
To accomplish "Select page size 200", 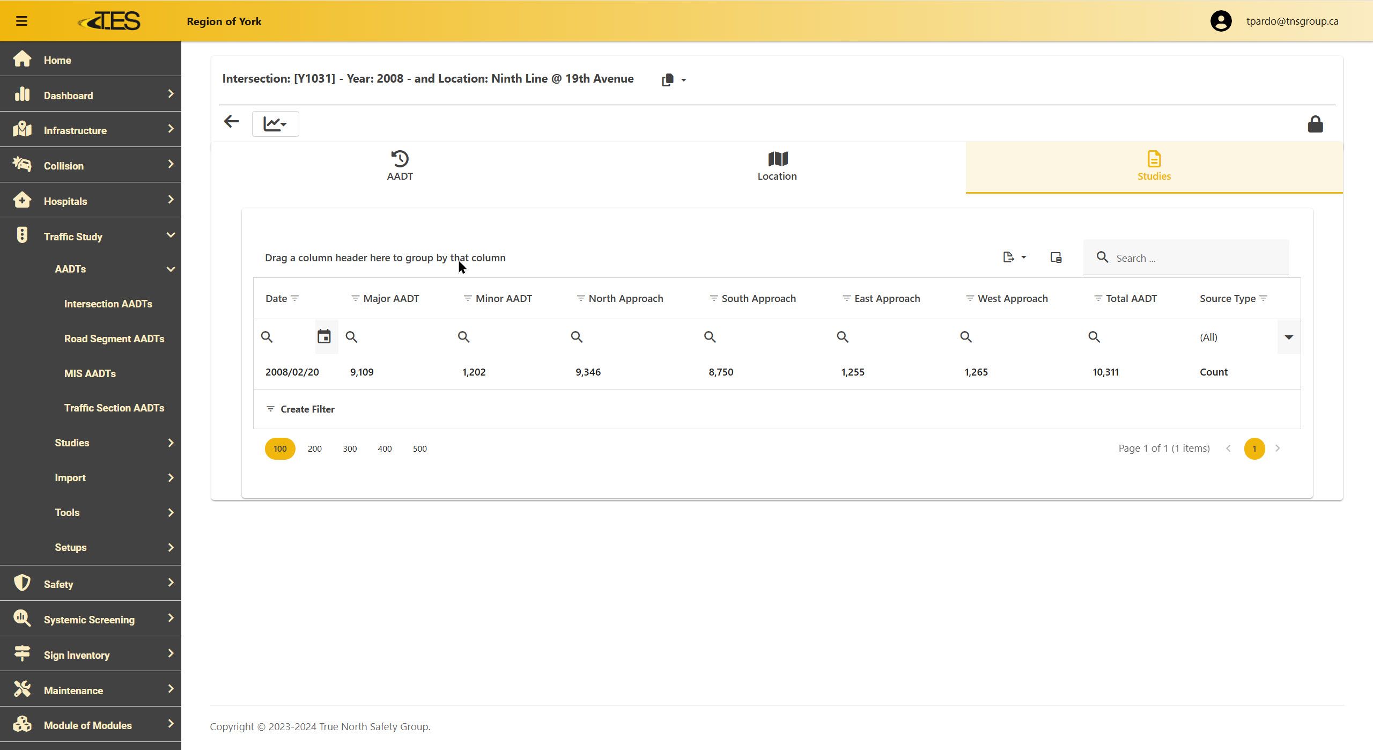I will tap(315, 448).
